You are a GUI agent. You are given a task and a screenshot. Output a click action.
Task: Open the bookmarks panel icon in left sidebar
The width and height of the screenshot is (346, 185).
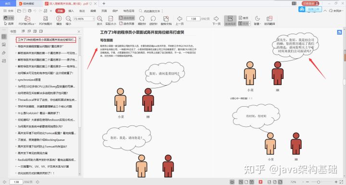[x=4, y=37]
